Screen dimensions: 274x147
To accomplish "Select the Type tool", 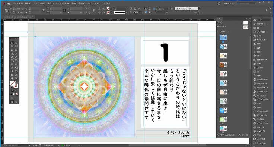I will (x=12, y=54).
